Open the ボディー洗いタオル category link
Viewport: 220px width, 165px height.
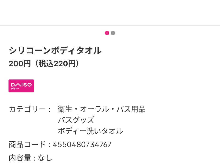tap(90, 131)
